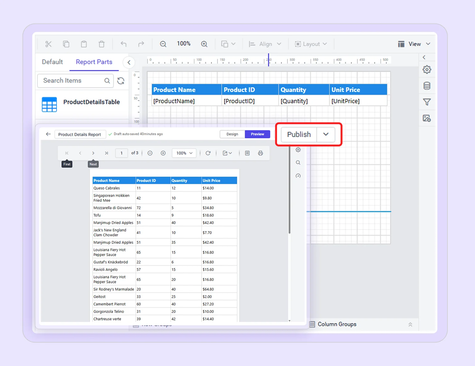Go back using the Product Details Report arrow
Viewport: 475px width, 366px height.
coord(48,134)
